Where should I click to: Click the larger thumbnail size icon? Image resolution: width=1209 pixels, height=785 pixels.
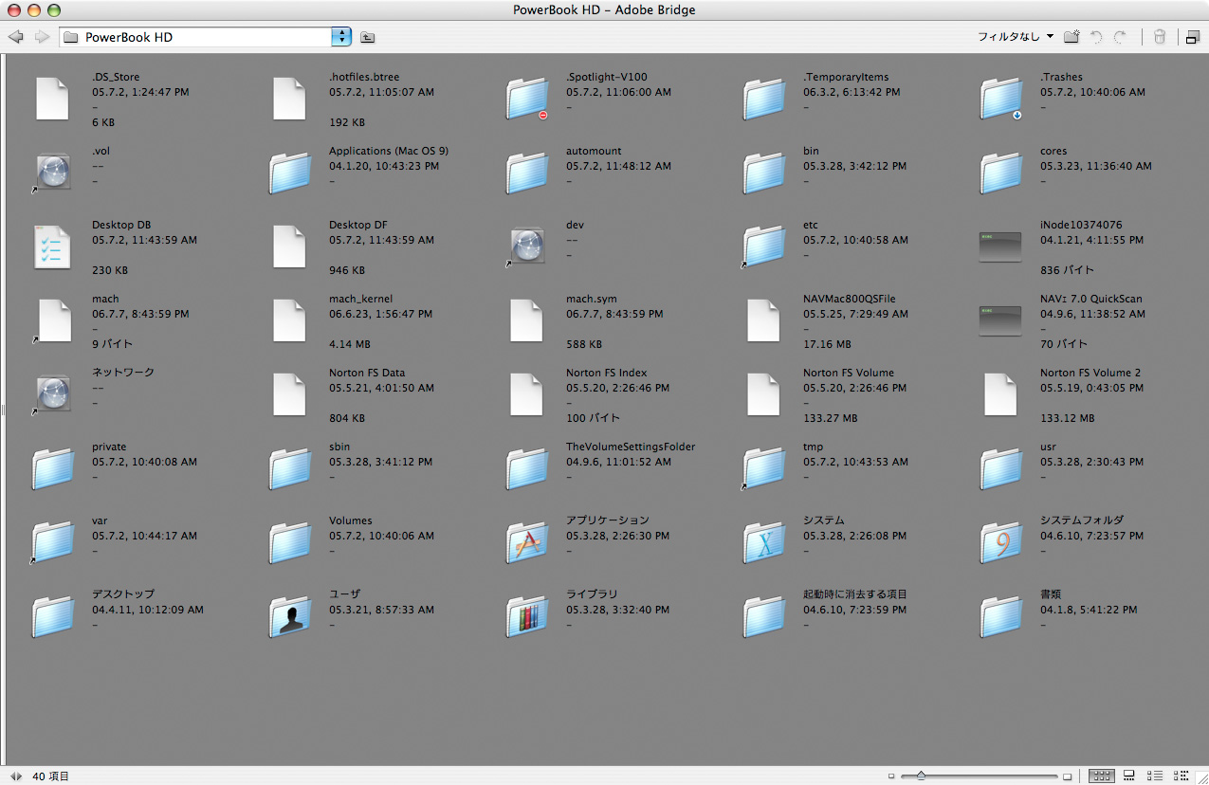click(1068, 776)
